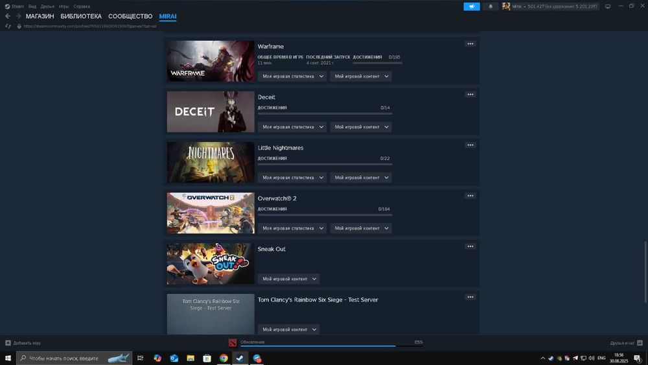The image size is (648, 365).
Task: Open the Sneak Out title link
Action: pos(272,249)
